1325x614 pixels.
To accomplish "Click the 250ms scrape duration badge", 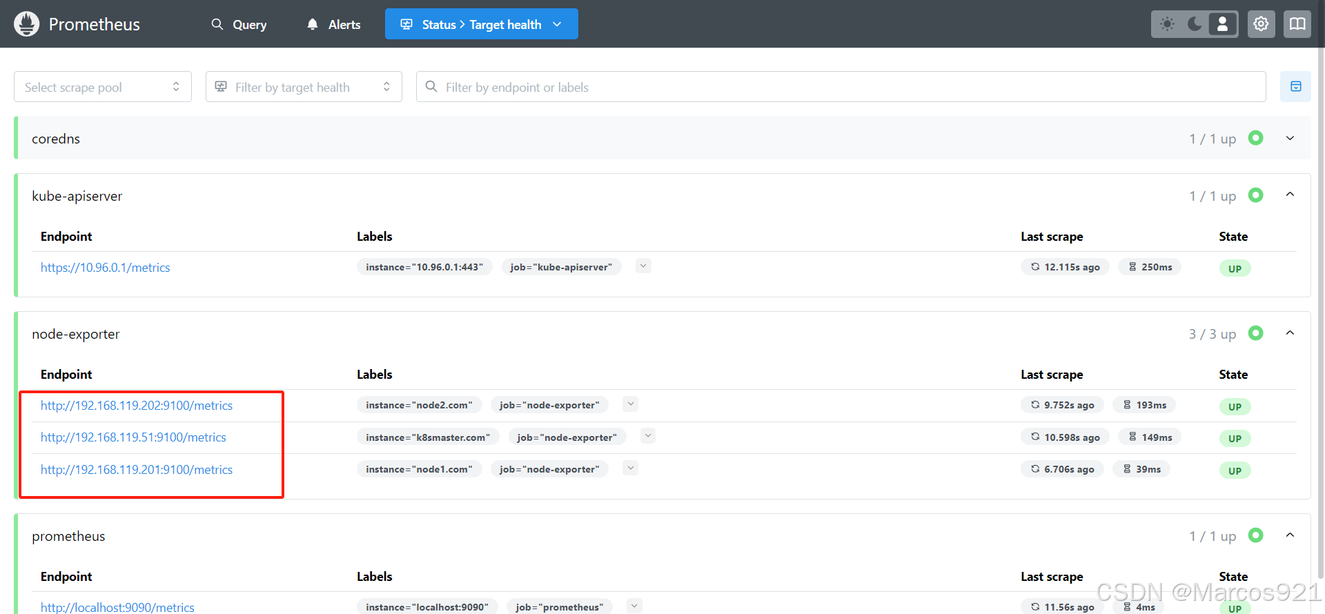I will tap(1150, 267).
